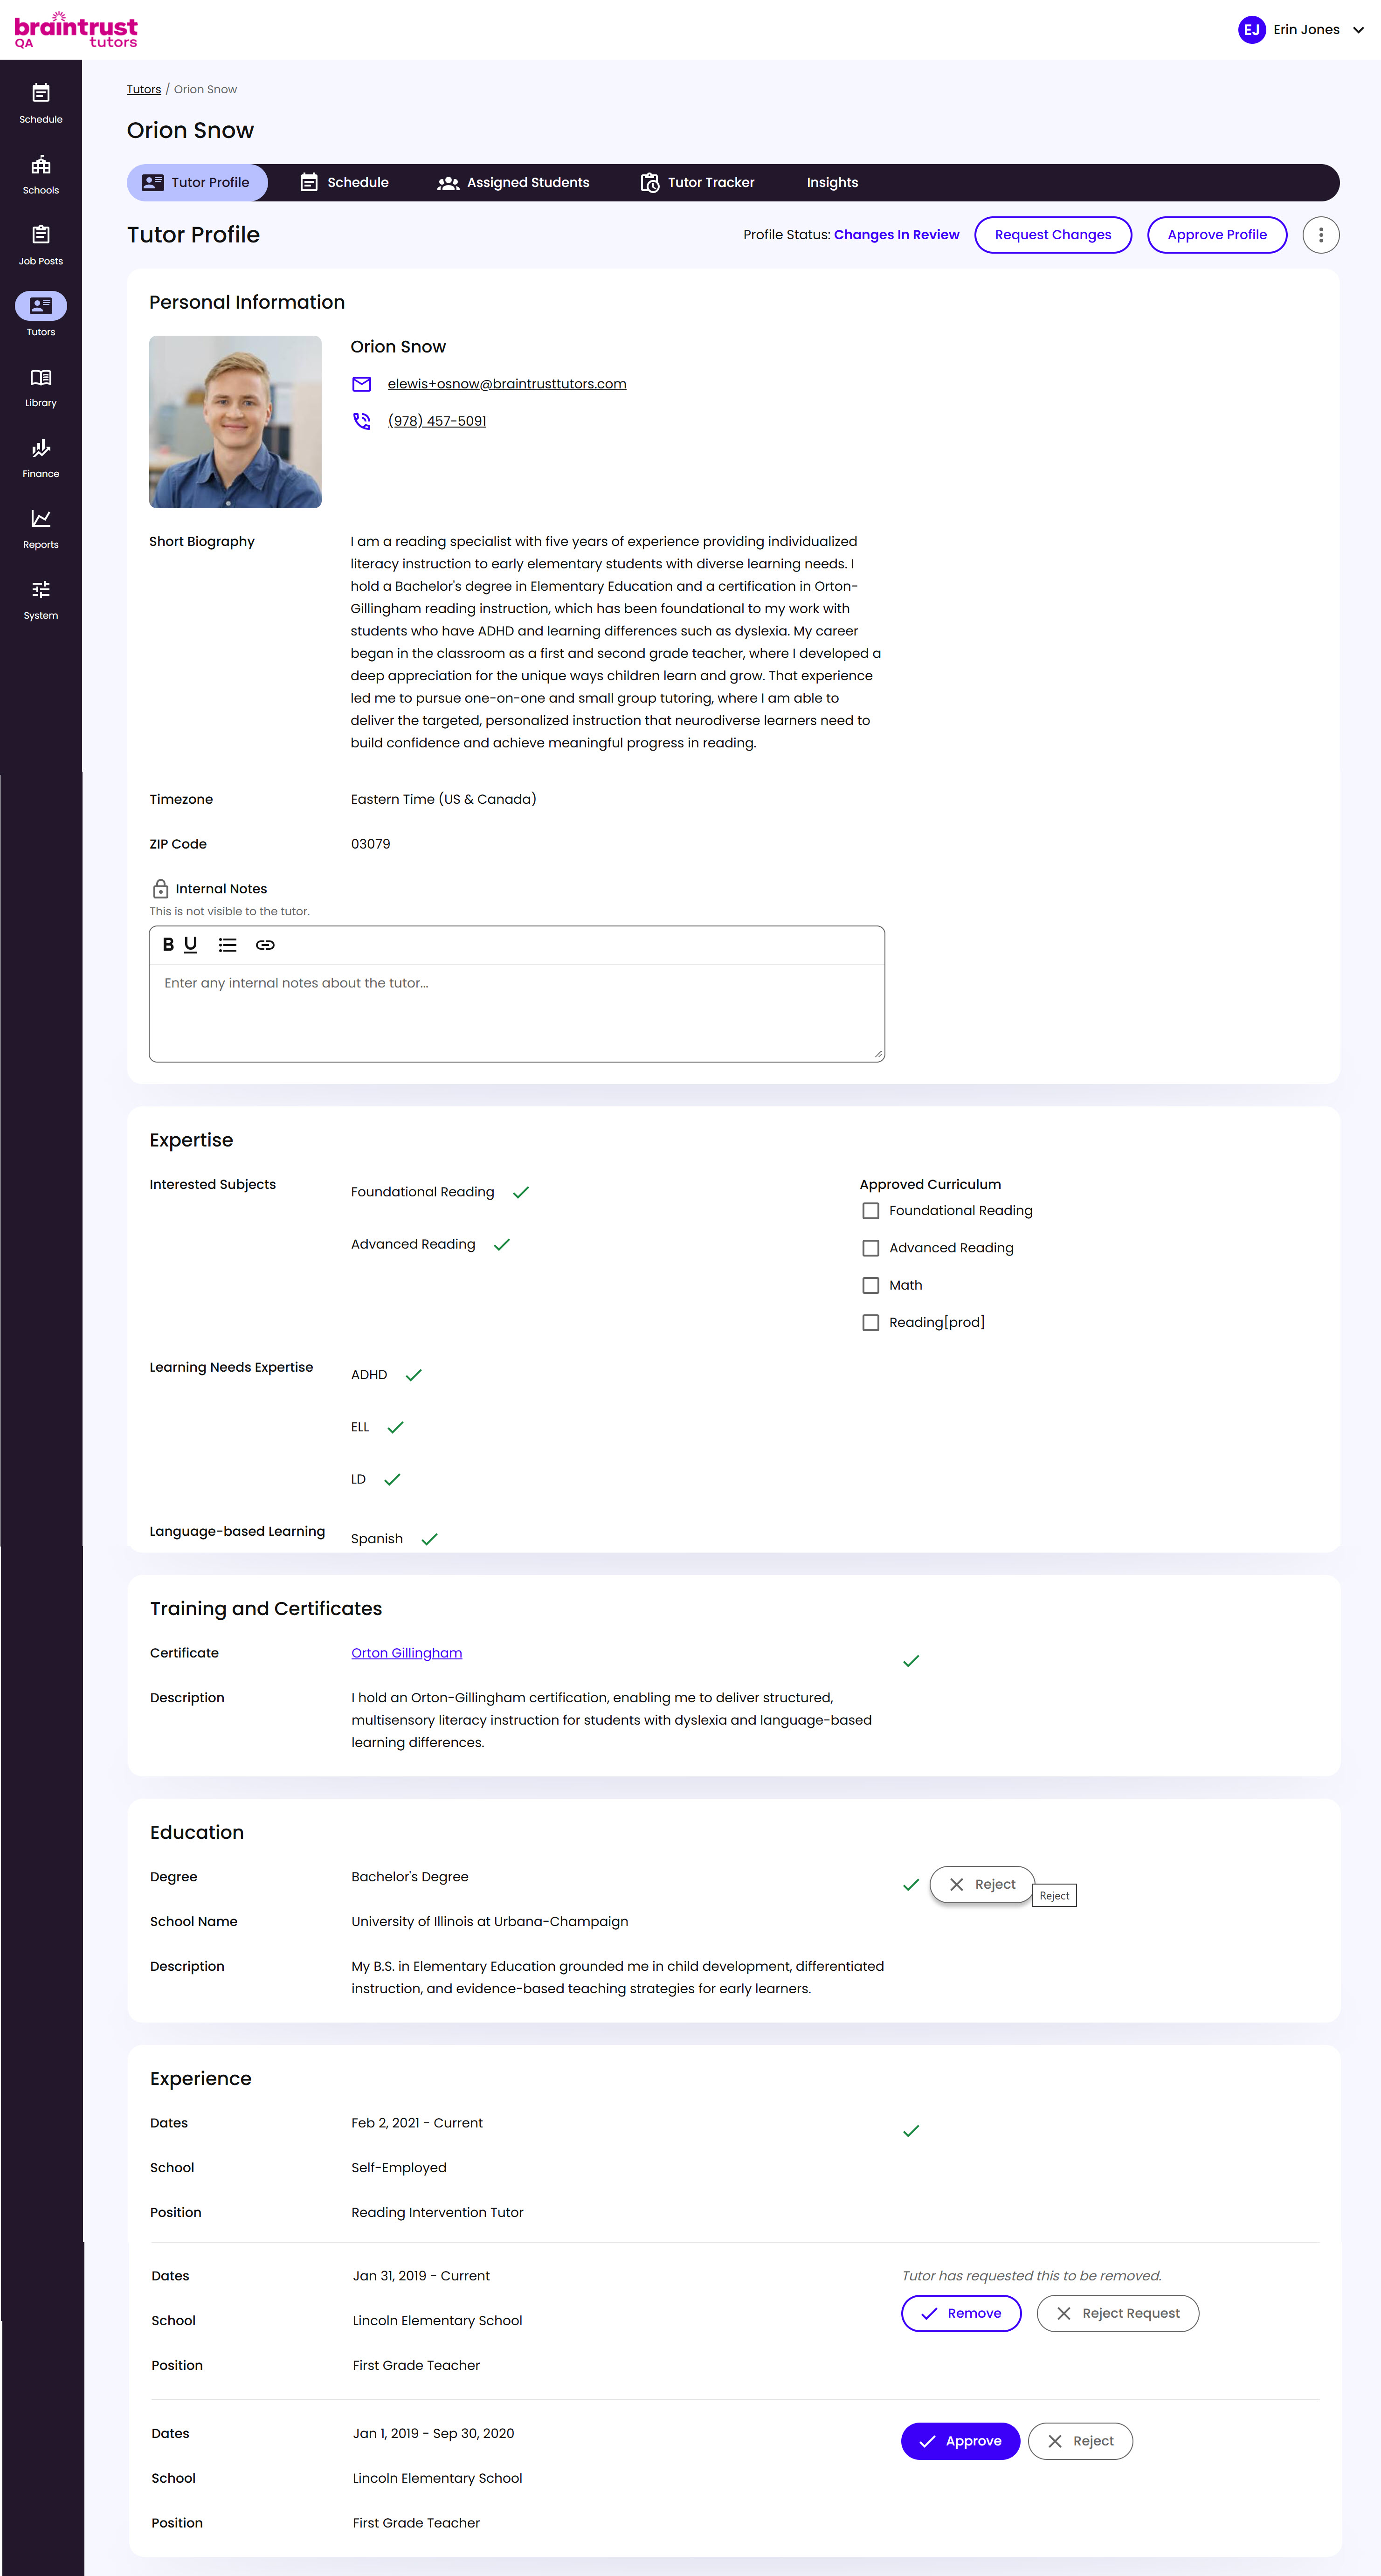This screenshot has height=2576, width=1381.
Task: Click Orion Snow's profile photo
Action: point(235,422)
